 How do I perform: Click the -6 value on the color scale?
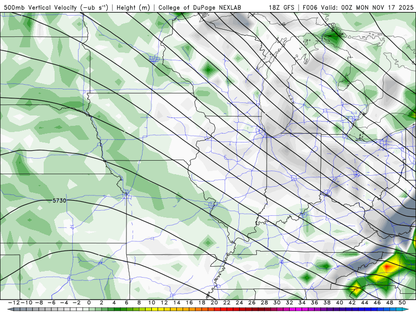[51, 303]
